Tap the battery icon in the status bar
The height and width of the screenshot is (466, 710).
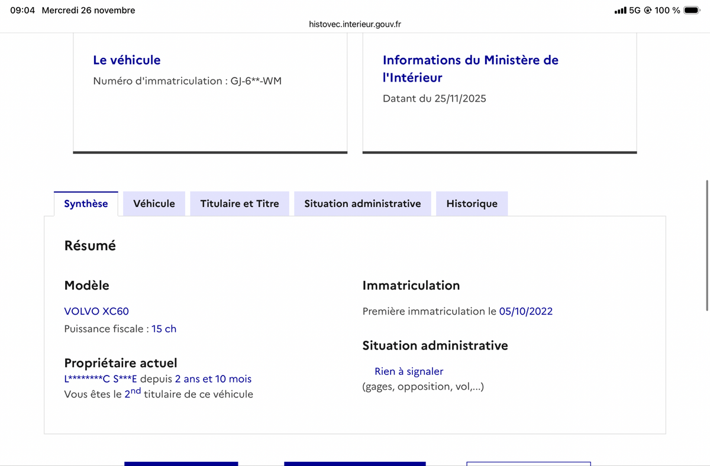tap(691, 10)
